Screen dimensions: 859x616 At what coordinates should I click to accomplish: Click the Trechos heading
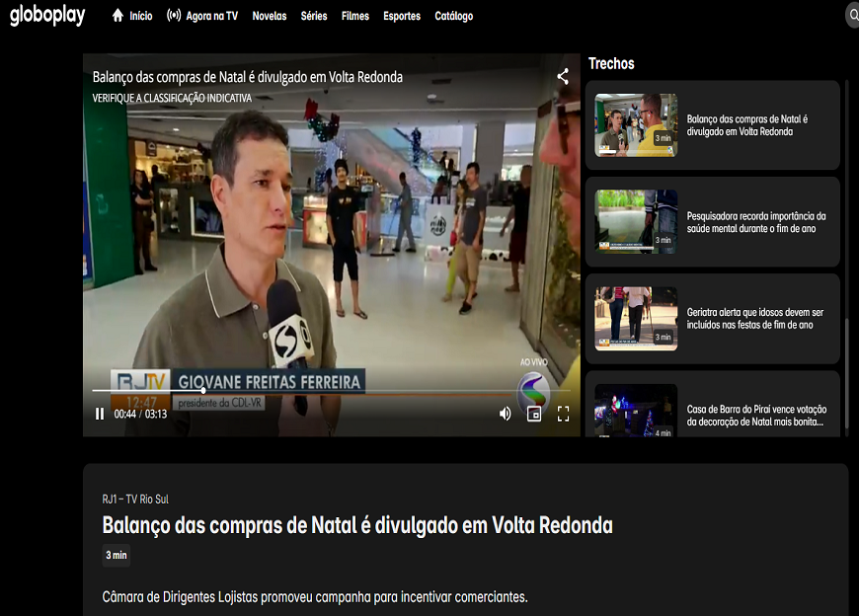[611, 63]
